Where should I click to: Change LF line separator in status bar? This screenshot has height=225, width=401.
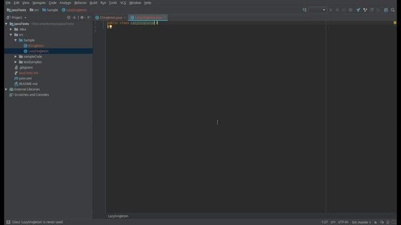[x=333, y=222]
